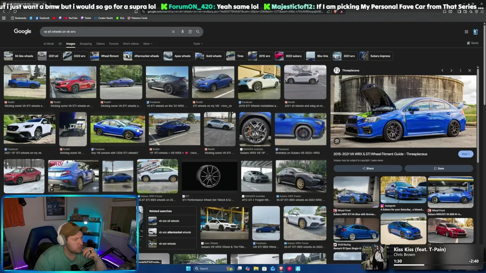Click related search vb wrx wheels
The height and width of the screenshot is (273, 486).
point(172,244)
